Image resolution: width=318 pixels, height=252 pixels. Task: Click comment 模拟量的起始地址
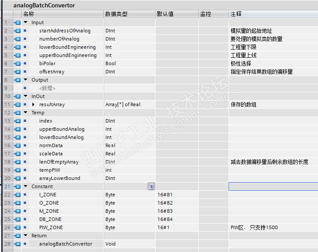pos(251,31)
